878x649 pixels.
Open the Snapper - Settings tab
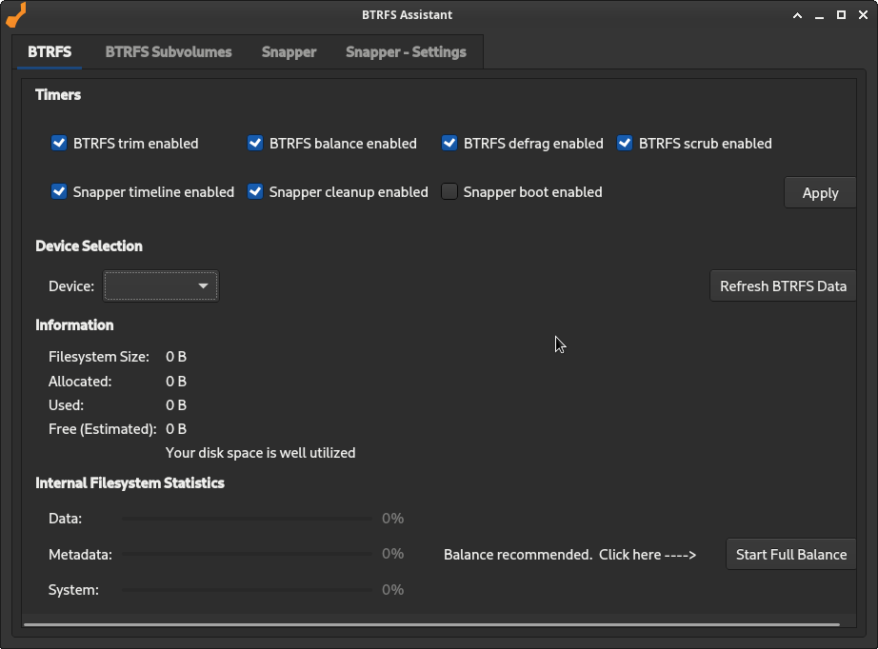406,52
